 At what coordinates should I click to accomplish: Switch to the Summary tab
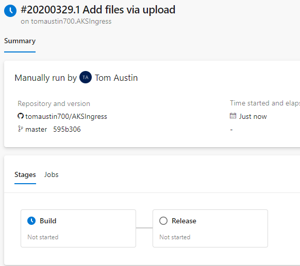coord(20,41)
